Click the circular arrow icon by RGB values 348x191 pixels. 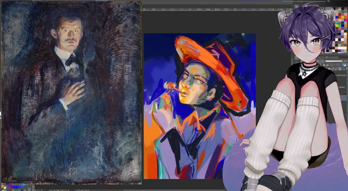tap(29, 190)
